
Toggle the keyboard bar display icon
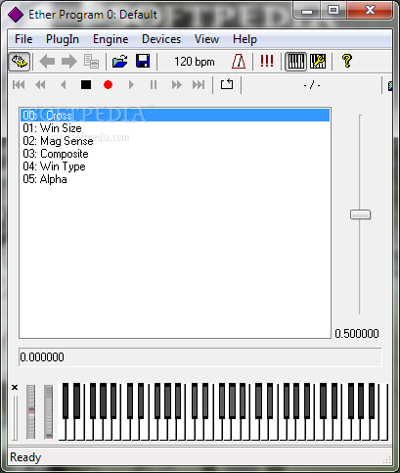[296, 62]
